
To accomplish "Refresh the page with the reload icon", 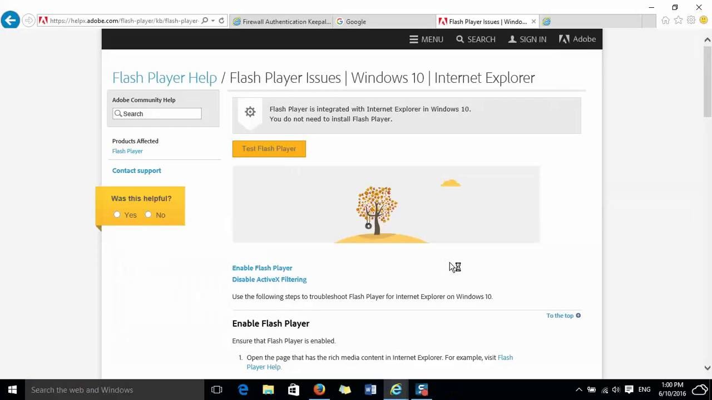I will [x=221, y=21].
